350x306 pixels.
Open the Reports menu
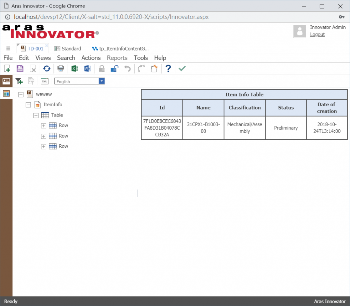[x=117, y=58]
